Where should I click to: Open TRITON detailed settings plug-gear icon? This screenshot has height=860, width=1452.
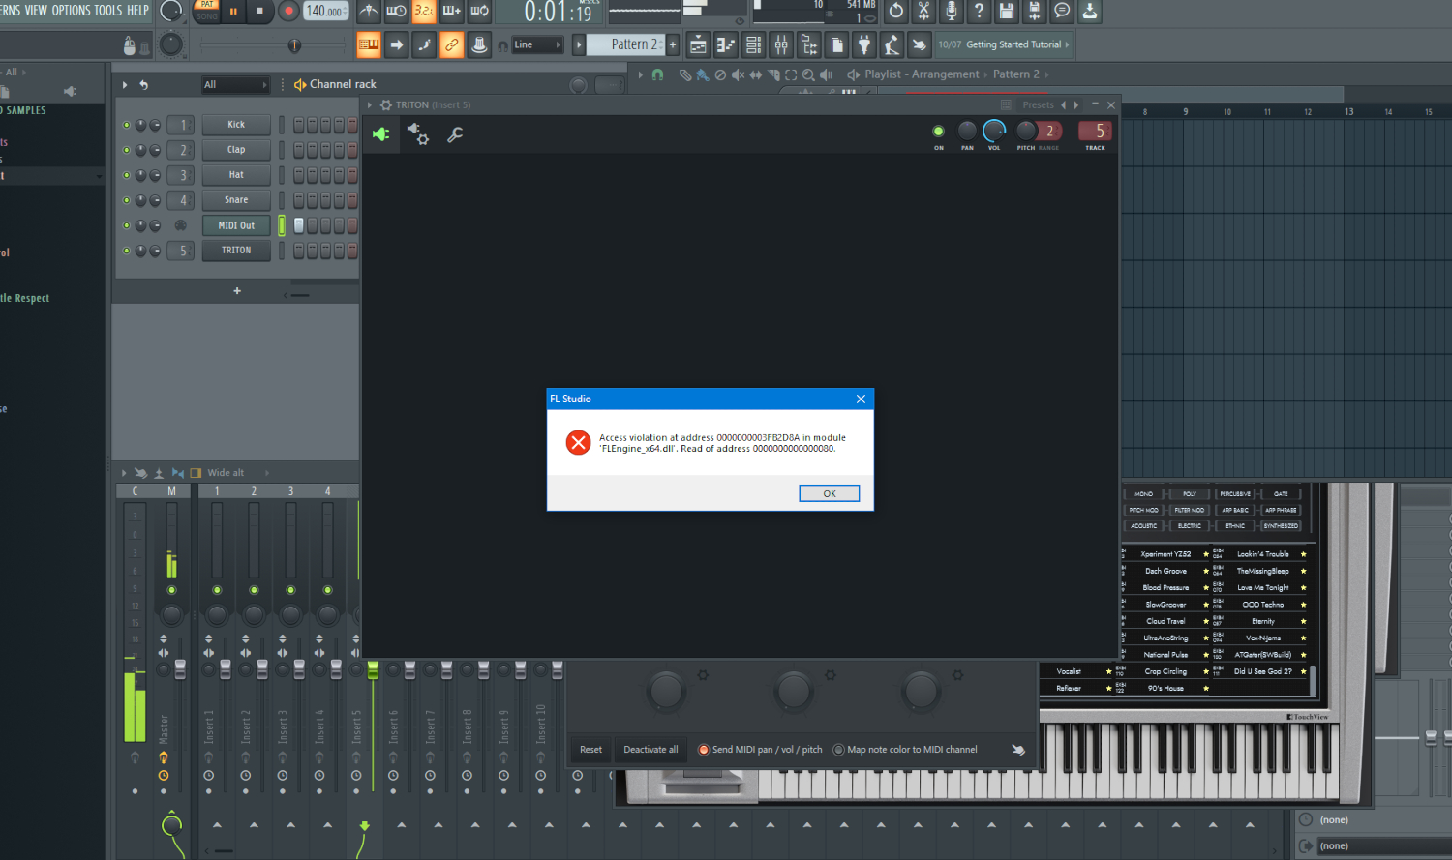click(x=418, y=134)
